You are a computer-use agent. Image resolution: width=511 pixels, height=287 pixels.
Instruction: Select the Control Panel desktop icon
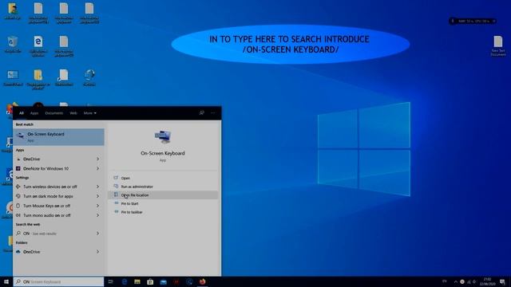coord(13,78)
